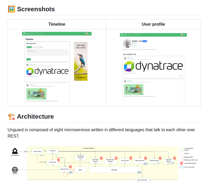Click the User Auth Service box
Viewport: 202px width, 187px height.
95,161
